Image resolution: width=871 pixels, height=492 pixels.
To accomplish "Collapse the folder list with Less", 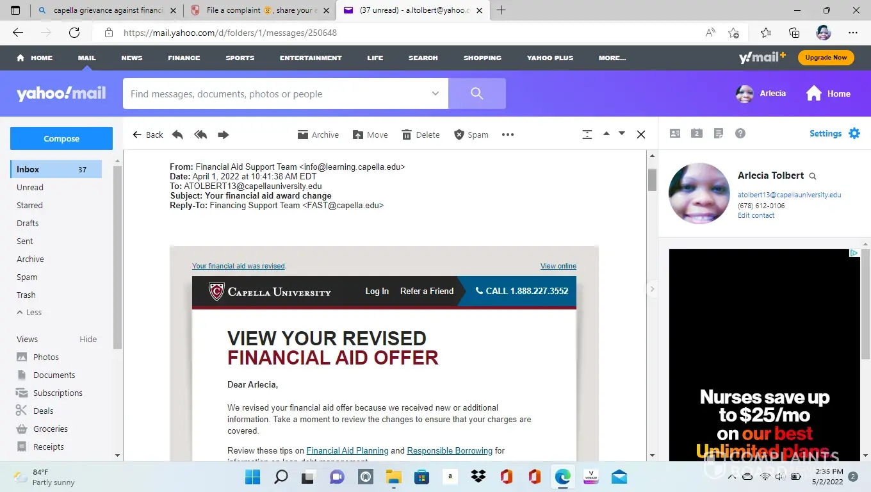I will [29, 313].
